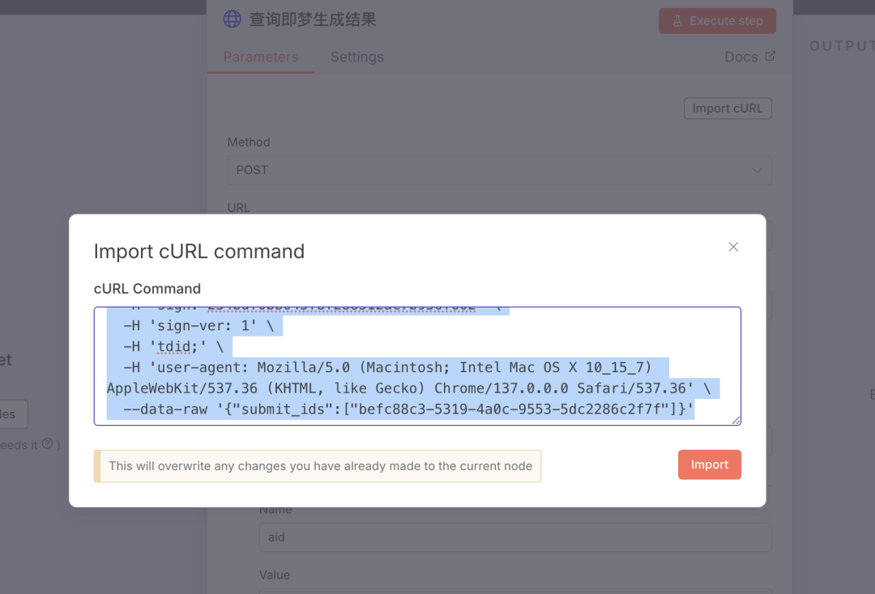The image size is (875, 594).
Task: Click the empty Value input field
Action: [x=515, y=592]
